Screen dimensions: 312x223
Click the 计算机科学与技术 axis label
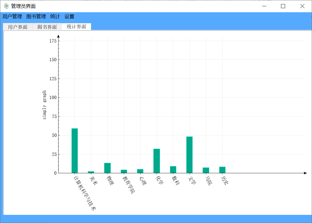(x=85, y=193)
